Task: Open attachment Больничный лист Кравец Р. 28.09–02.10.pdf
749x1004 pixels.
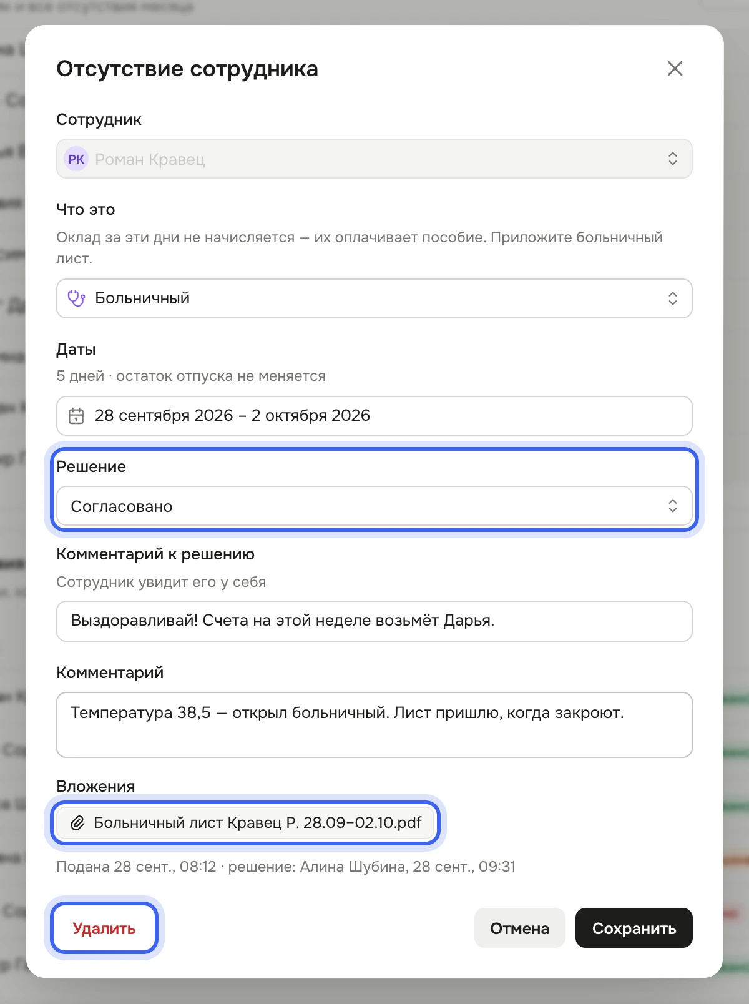Action: click(x=245, y=823)
